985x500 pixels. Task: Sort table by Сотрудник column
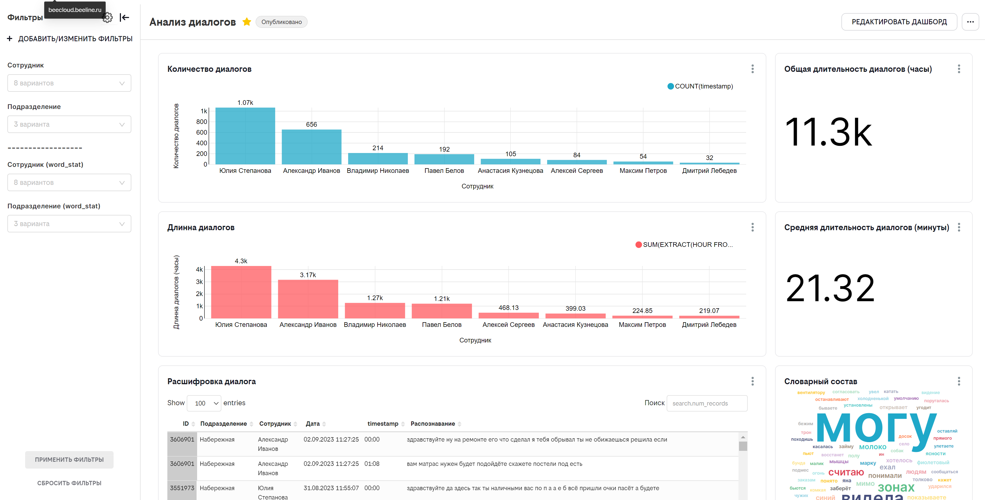278,424
